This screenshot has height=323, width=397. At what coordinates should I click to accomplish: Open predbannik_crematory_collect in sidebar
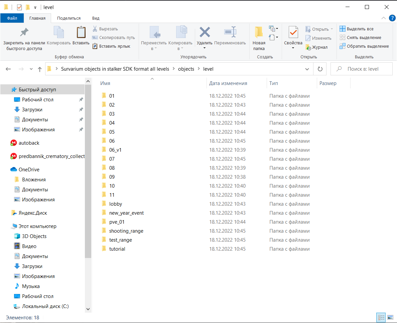[51, 156]
